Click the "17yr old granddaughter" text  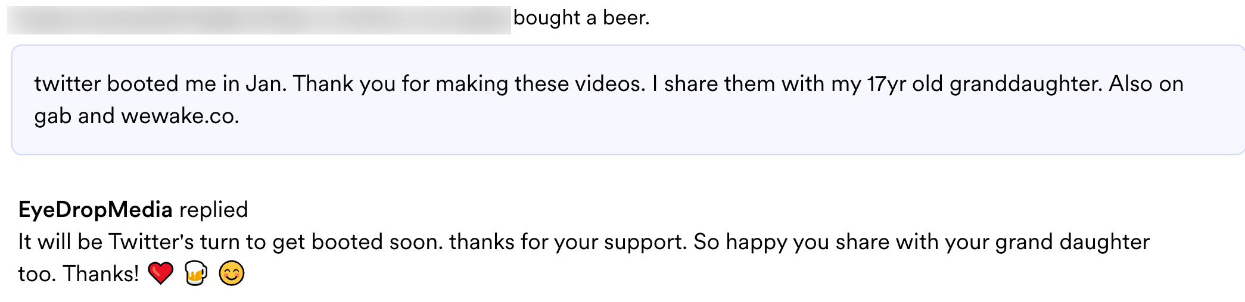(983, 84)
